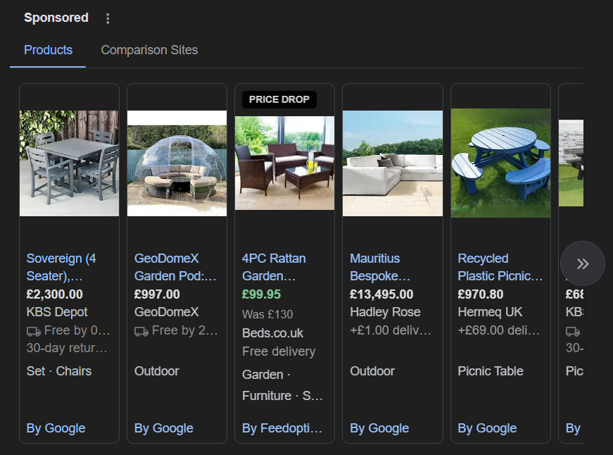
Task: Click the Hadley Rose seller name
Action: pos(385,312)
